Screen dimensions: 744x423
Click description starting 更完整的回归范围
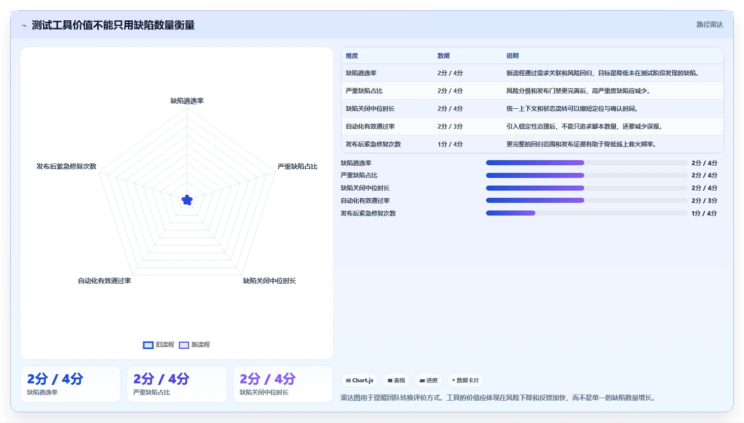click(581, 144)
